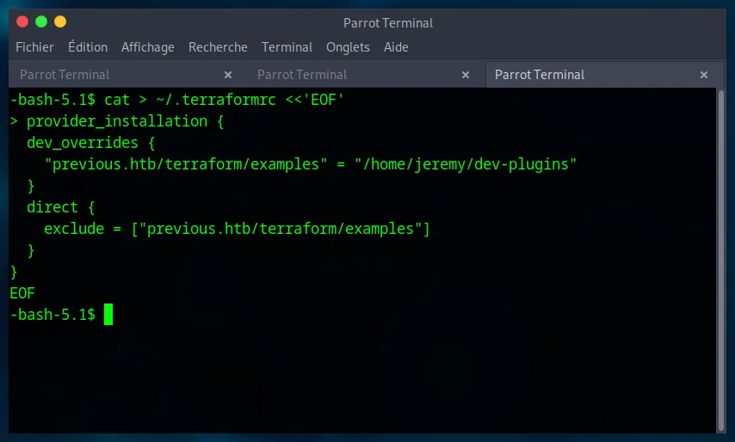This screenshot has height=442, width=735.
Task: Switch to the second Parrot Terminal tab
Action: [302, 75]
